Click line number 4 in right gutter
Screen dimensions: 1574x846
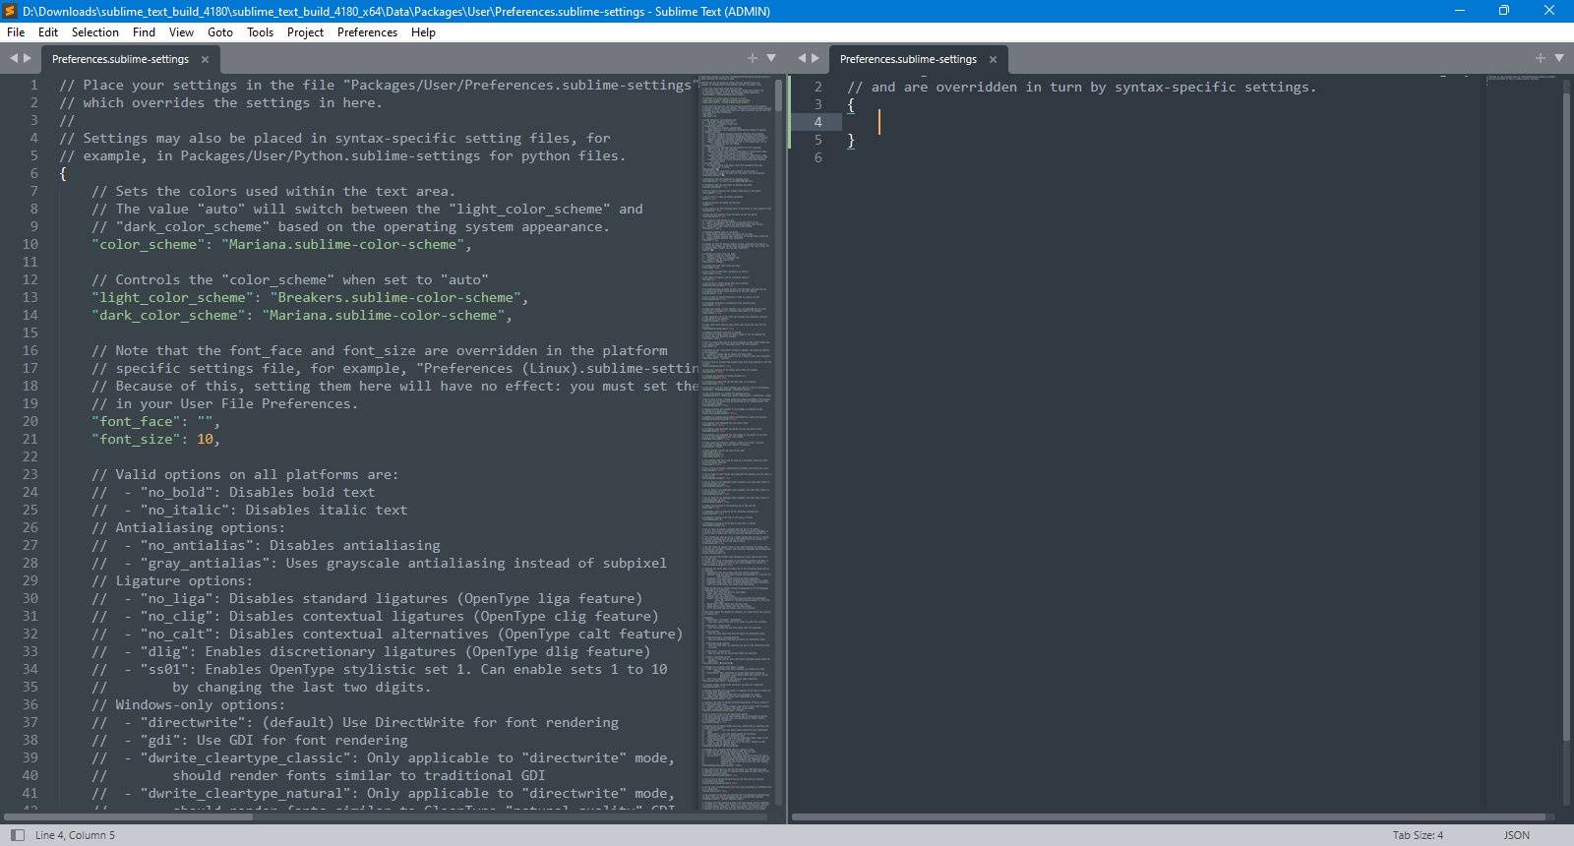pos(817,122)
